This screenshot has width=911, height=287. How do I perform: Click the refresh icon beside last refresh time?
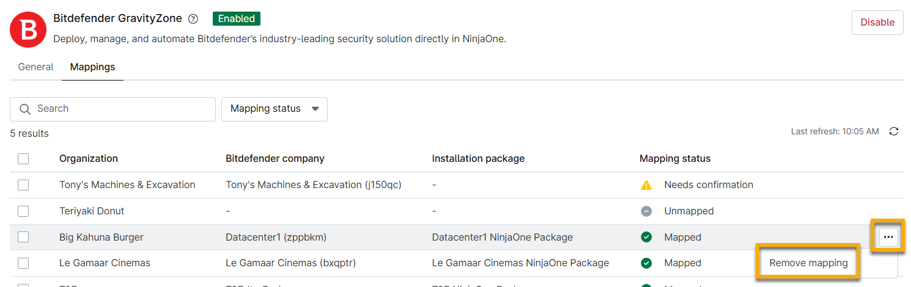pos(894,131)
